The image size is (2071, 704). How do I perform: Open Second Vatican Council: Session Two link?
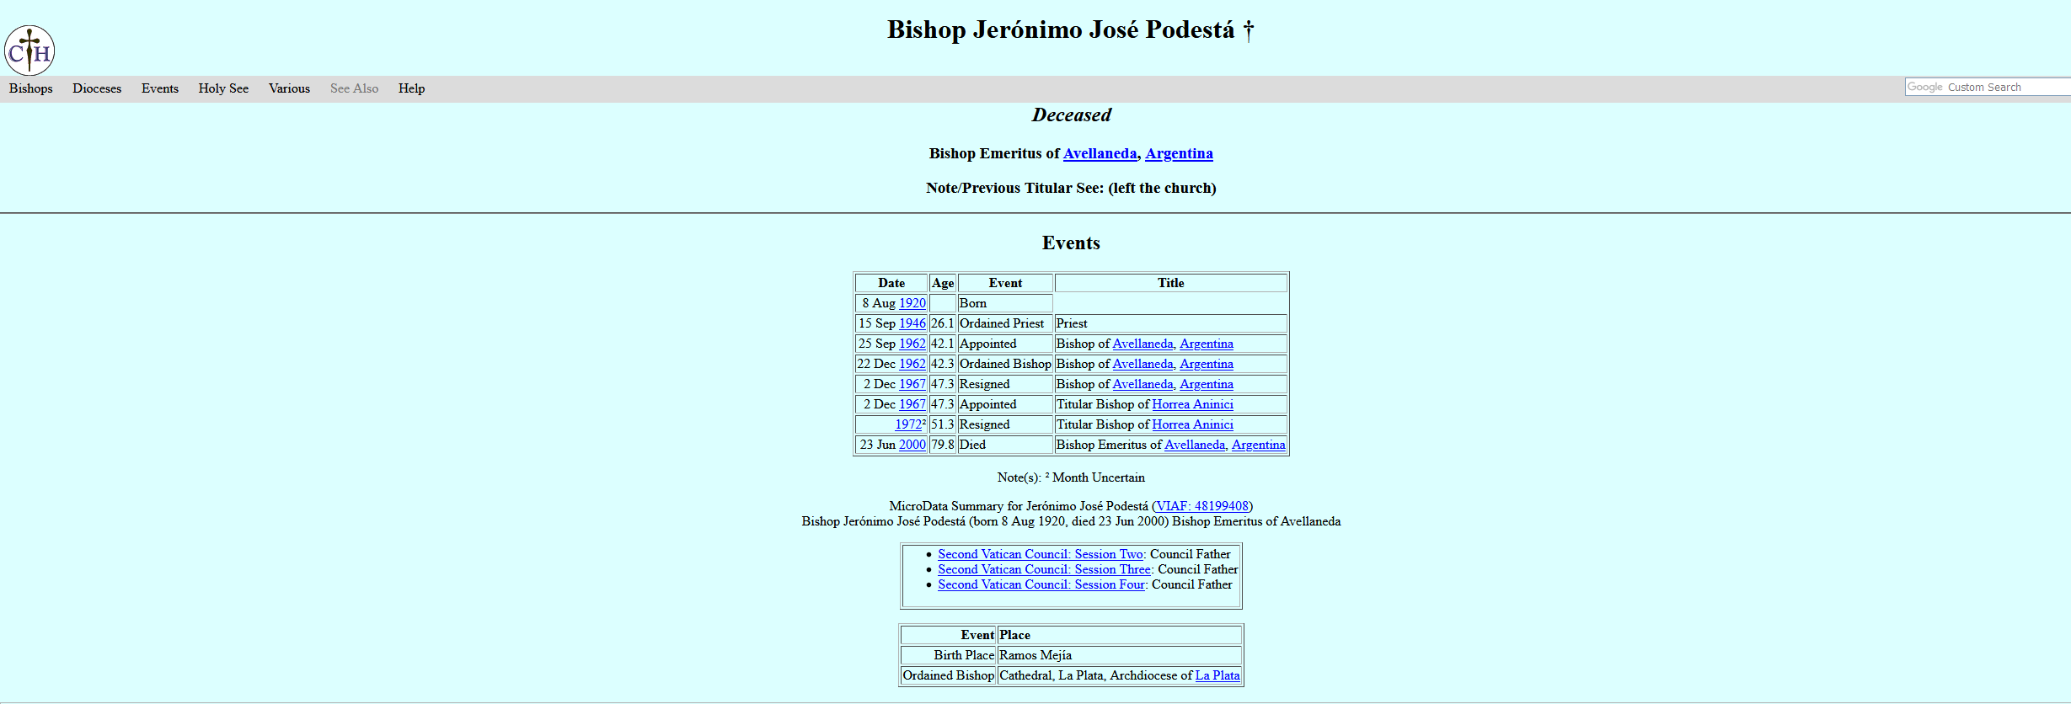1041,554
